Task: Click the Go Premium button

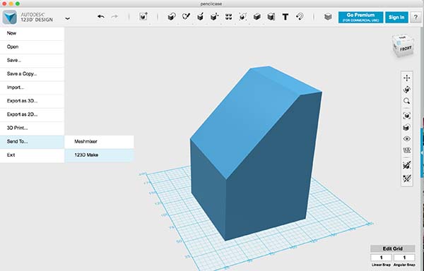Action: coord(360,17)
